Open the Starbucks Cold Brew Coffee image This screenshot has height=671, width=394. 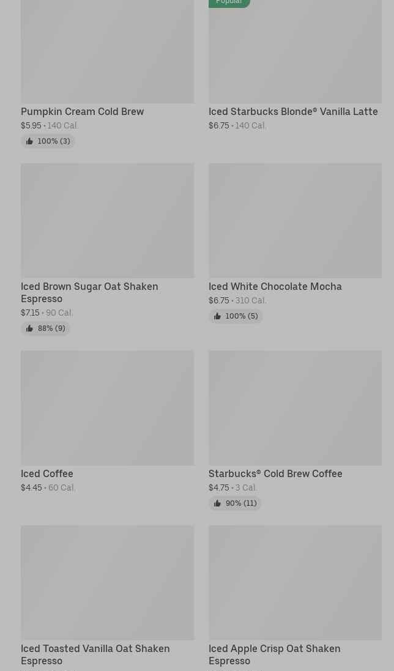coord(295,407)
